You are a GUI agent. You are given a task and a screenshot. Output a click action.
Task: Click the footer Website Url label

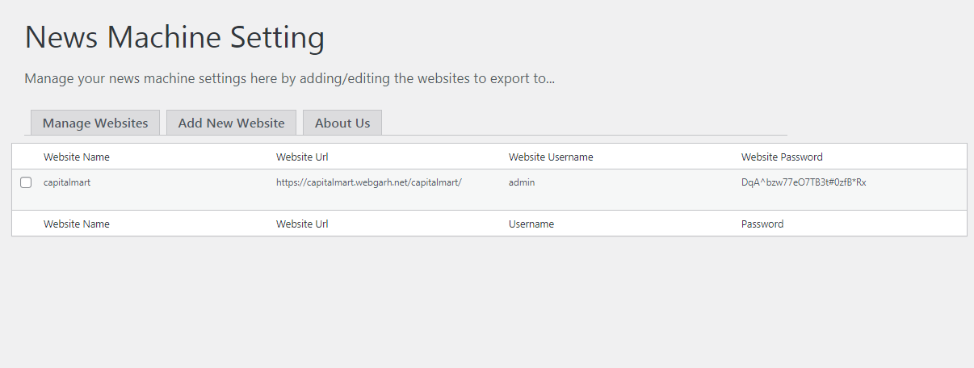click(302, 224)
